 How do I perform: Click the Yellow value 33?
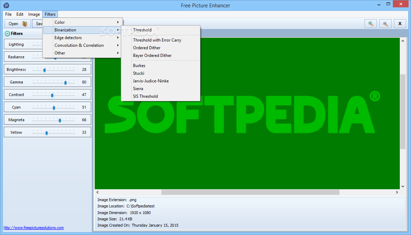(x=84, y=132)
